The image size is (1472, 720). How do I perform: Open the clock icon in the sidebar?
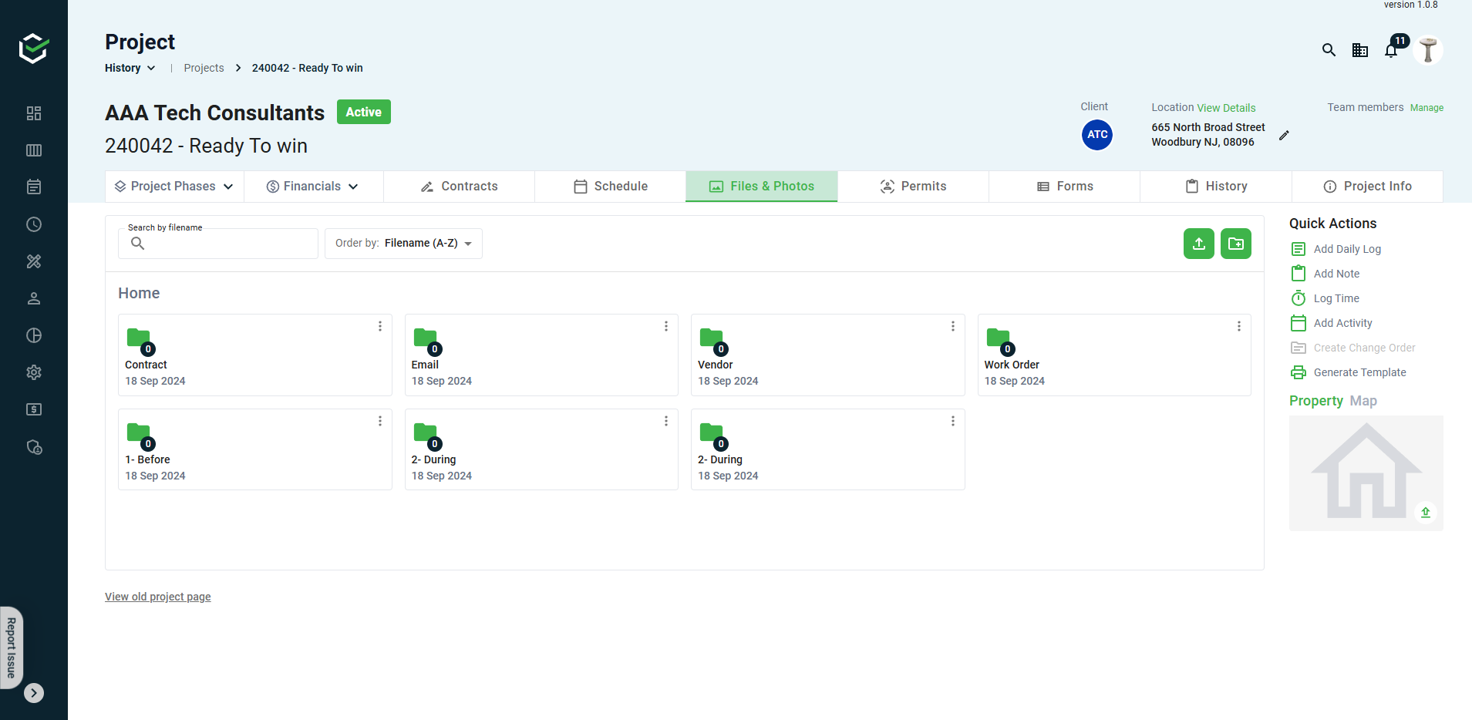tap(34, 224)
